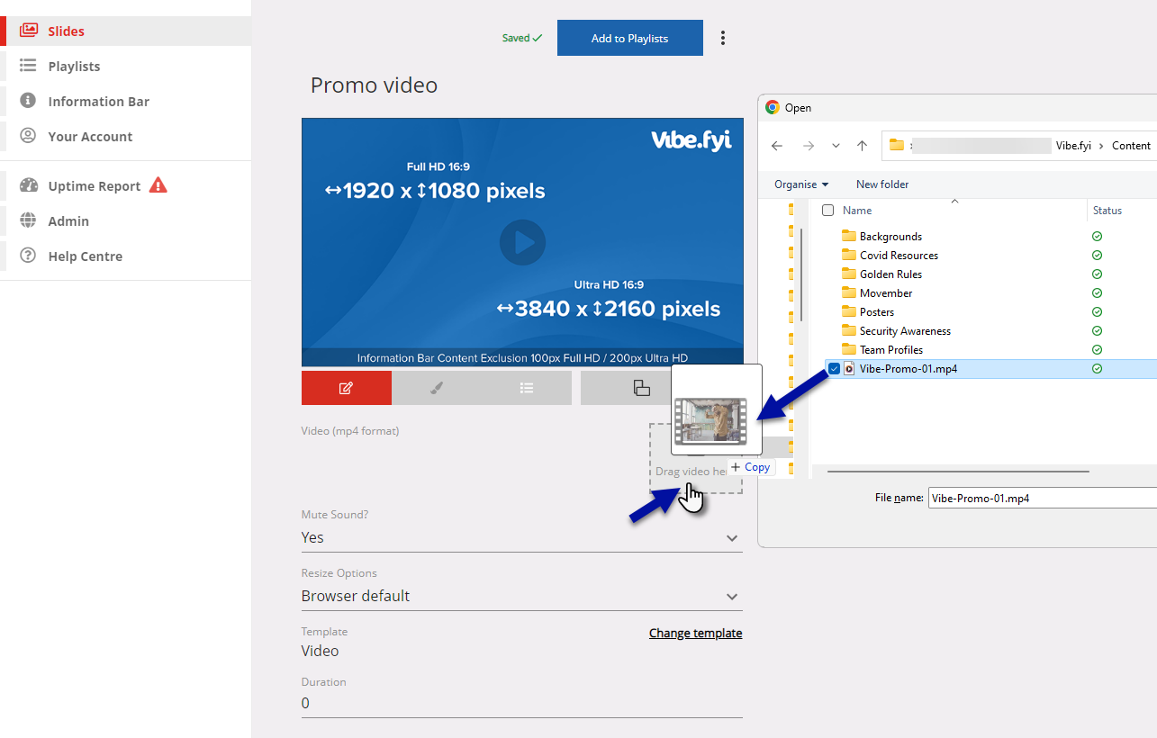
Task: Go back in the Open dialog
Action: pyautogui.click(x=777, y=146)
